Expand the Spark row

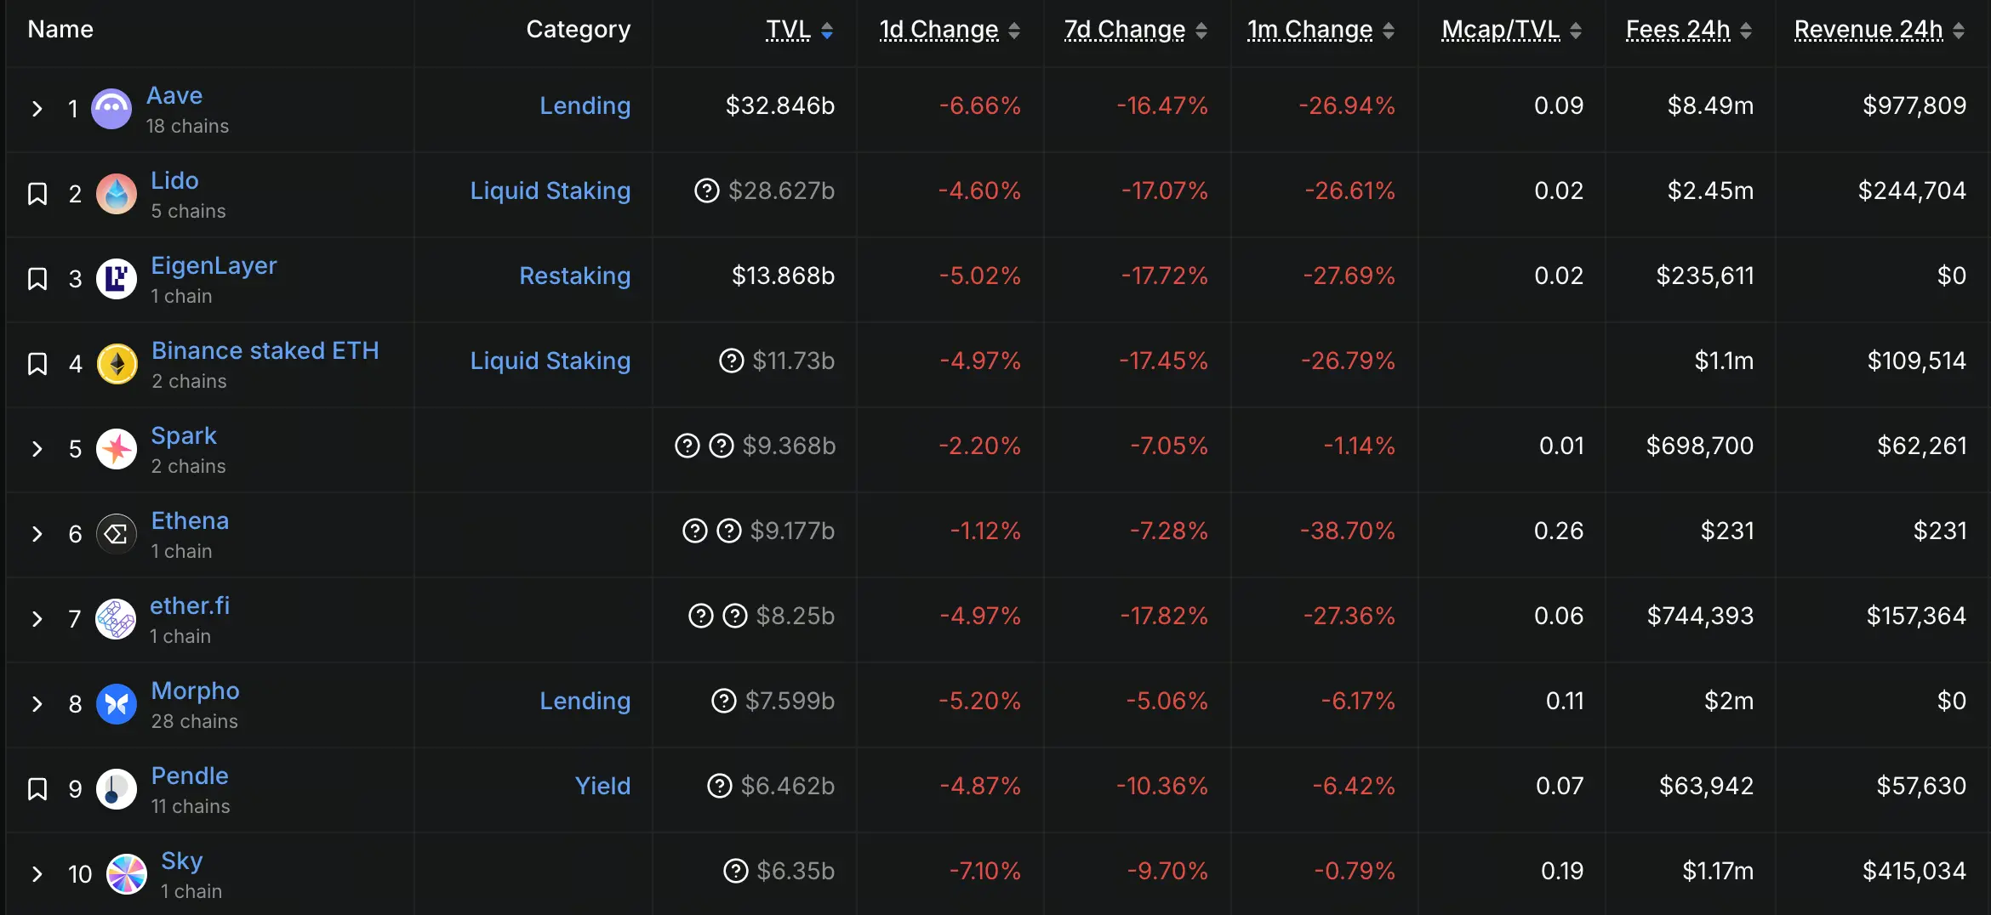[37, 449]
